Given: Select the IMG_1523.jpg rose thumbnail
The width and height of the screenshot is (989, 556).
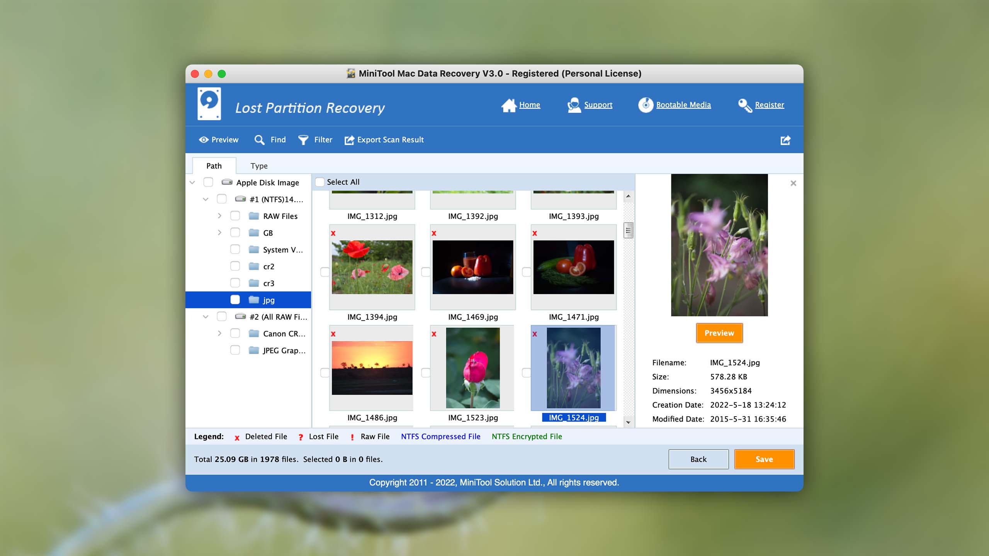Looking at the screenshot, I should tap(473, 368).
